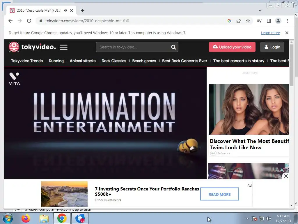
Task: Click the page vertical scrollbar thumb
Action: coord(291,65)
